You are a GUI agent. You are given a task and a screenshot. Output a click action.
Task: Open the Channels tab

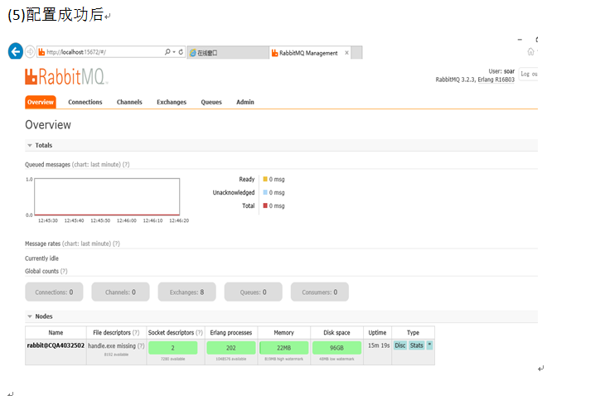click(x=129, y=102)
